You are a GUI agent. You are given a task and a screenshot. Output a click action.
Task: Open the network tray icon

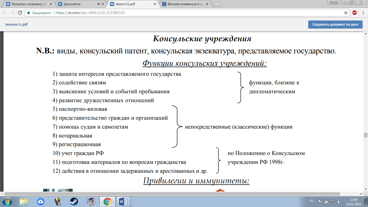(333, 202)
